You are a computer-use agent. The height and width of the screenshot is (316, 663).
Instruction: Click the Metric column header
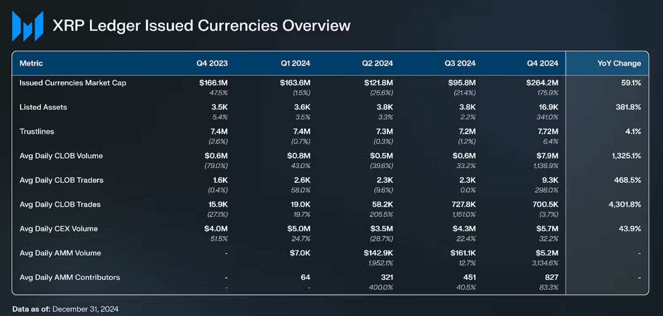[31, 63]
